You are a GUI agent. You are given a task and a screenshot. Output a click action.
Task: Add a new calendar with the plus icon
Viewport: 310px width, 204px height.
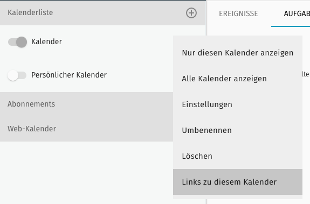click(191, 13)
